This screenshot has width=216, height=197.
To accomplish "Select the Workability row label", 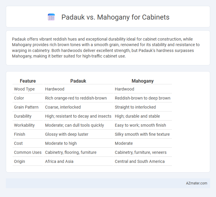I will (24, 125).
